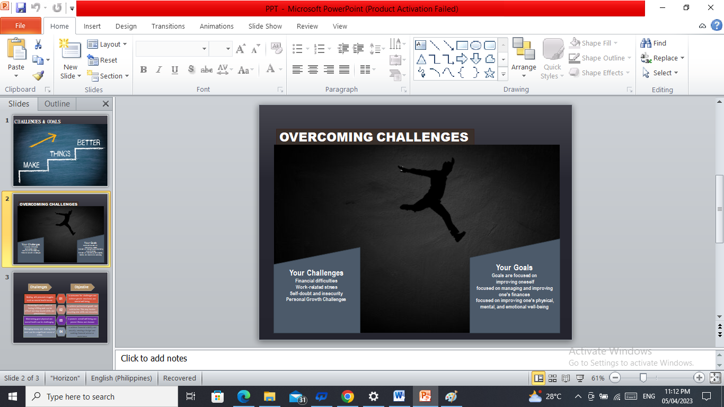Open PowerPoint Help question mark icon
Image resolution: width=724 pixels, height=407 pixels.
click(x=716, y=25)
